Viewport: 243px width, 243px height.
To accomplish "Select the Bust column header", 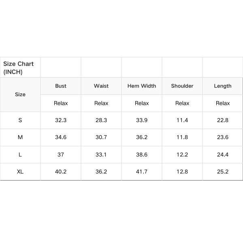I will (61, 86).
